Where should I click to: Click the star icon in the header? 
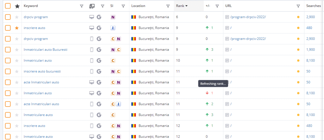tap(17, 6)
